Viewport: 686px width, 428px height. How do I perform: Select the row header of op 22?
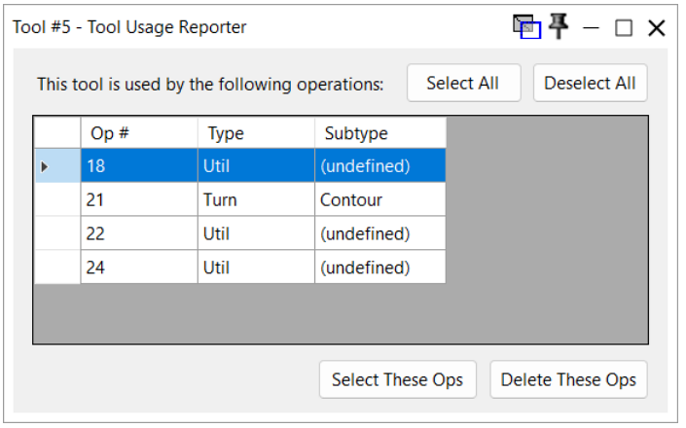pyautogui.click(x=57, y=233)
